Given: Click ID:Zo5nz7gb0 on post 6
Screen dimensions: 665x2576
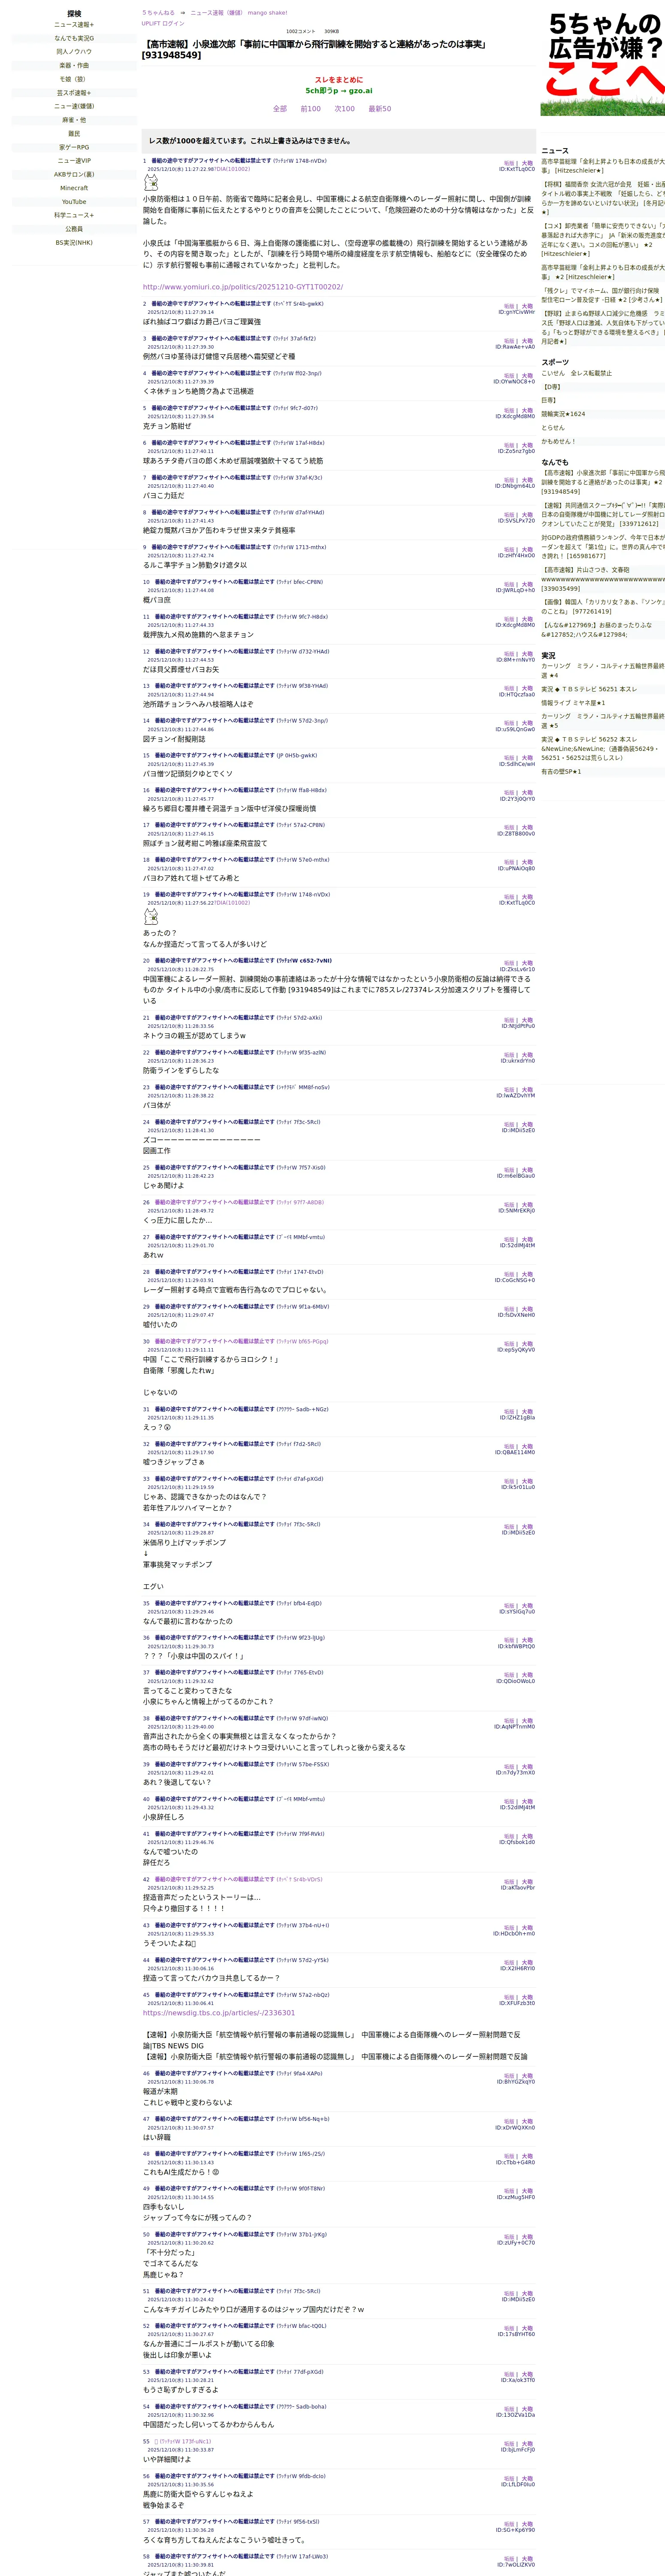Looking at the screenshot, I should [517, 451].
